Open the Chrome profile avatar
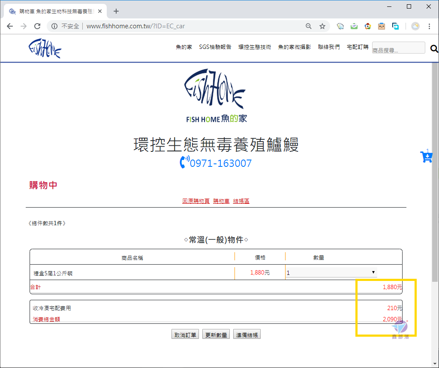 point(415,26)
